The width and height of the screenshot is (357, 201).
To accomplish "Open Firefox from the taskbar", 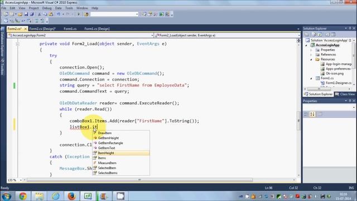I will 71,196.
